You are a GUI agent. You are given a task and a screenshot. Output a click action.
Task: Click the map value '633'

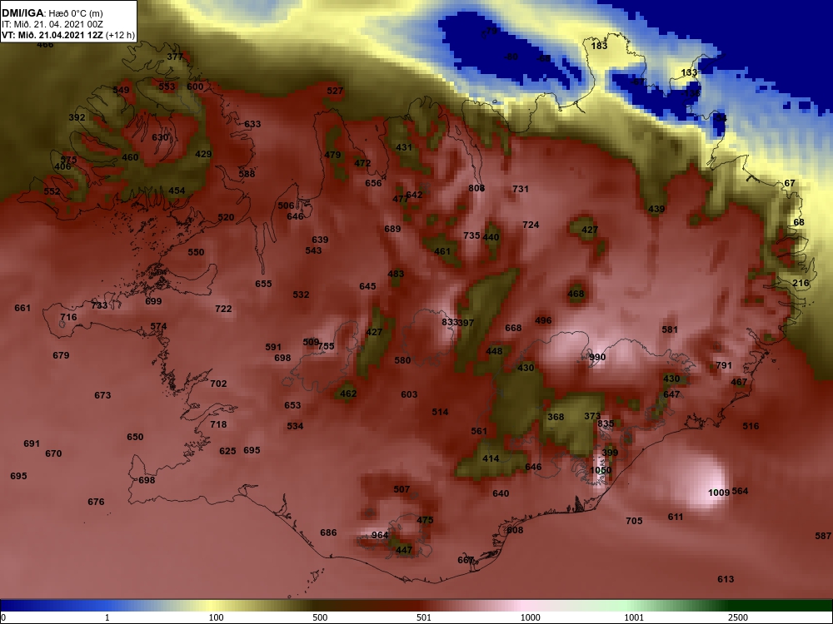253,124
